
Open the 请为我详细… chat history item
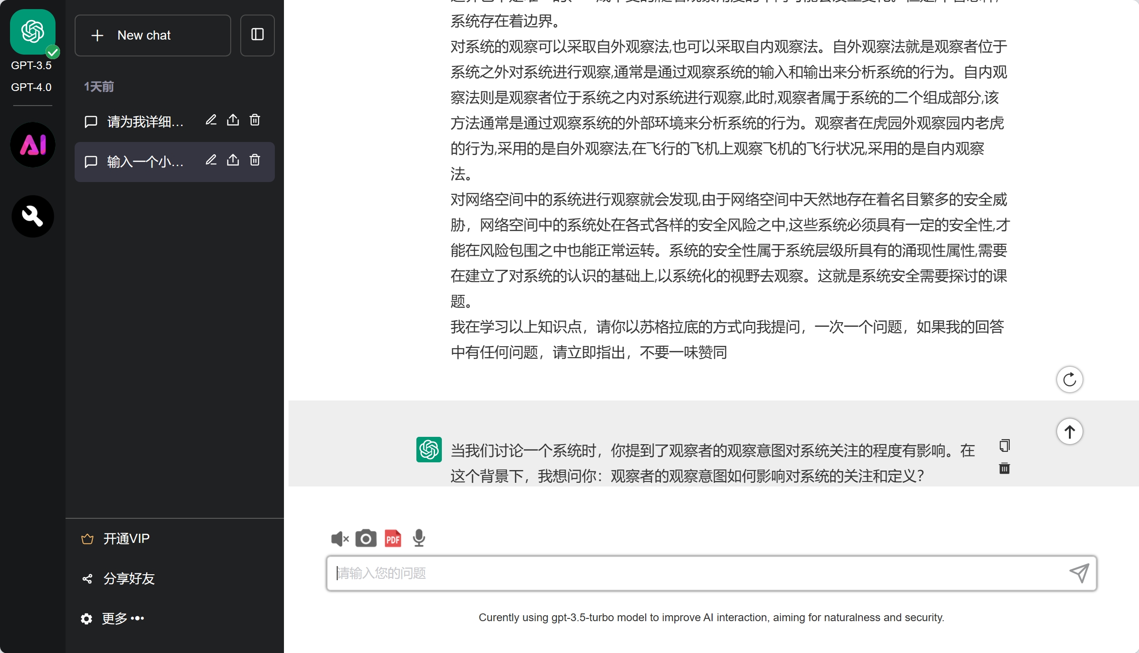click(145, 121)
